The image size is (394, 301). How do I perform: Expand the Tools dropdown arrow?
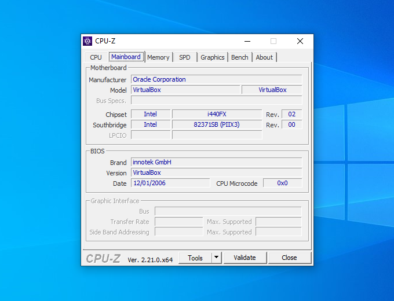(216, 258)
